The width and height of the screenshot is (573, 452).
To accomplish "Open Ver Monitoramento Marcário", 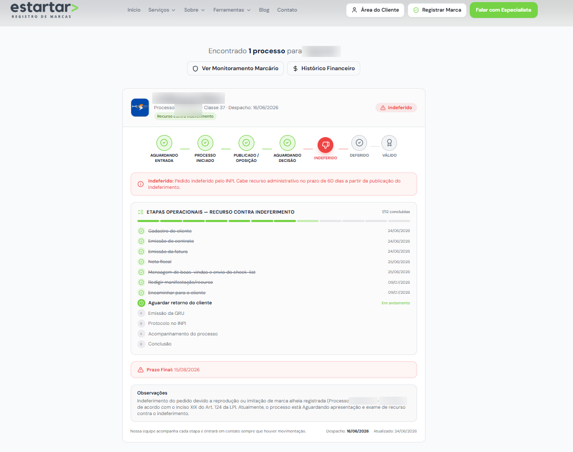I will pos(235,69).
